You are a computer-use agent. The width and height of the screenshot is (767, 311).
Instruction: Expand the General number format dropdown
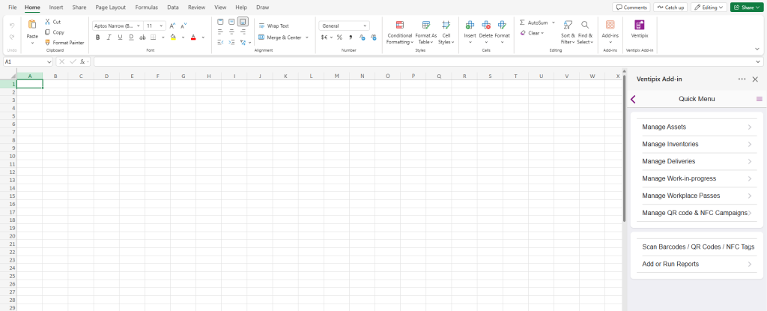365,25
